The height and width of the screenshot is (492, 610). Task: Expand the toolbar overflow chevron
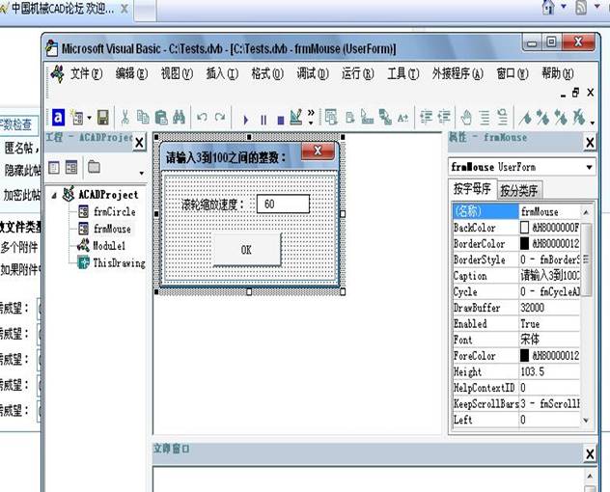point(311,119)
